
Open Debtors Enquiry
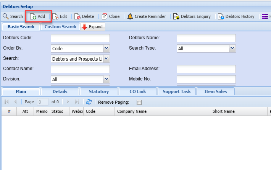(x=192, y=16)
